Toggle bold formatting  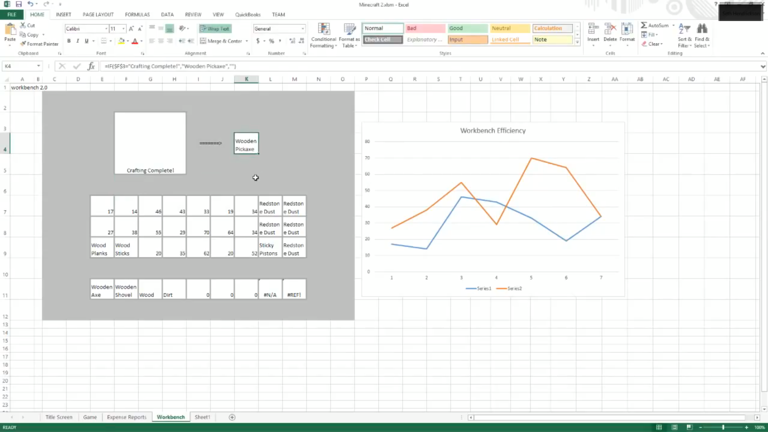tap(69, 41)
